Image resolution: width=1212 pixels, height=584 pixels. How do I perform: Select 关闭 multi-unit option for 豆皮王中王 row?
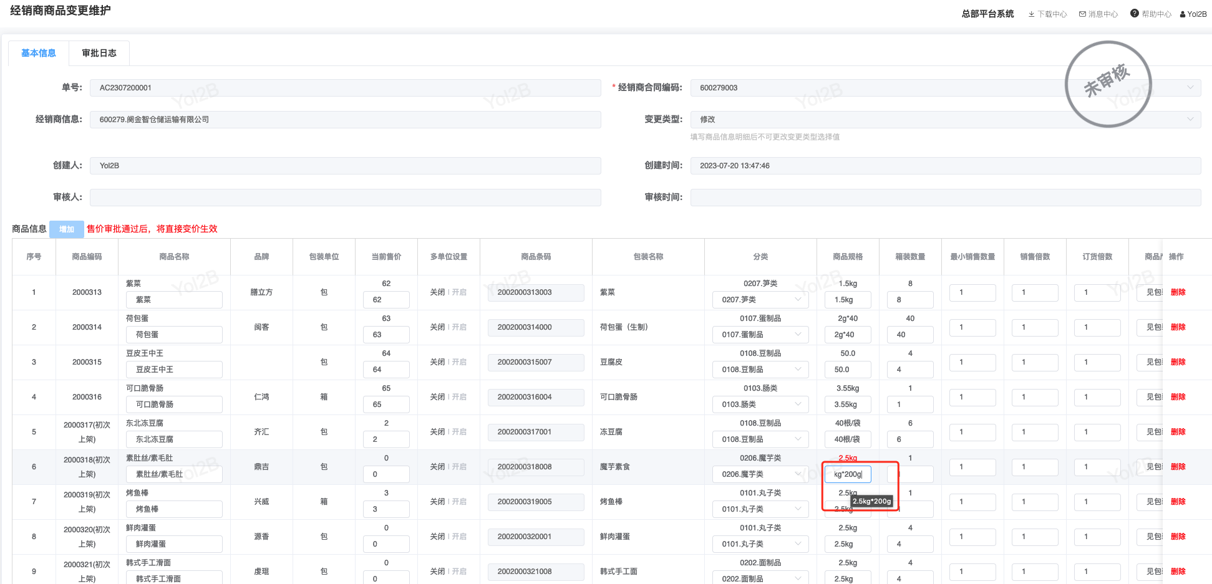pos(437,362)
